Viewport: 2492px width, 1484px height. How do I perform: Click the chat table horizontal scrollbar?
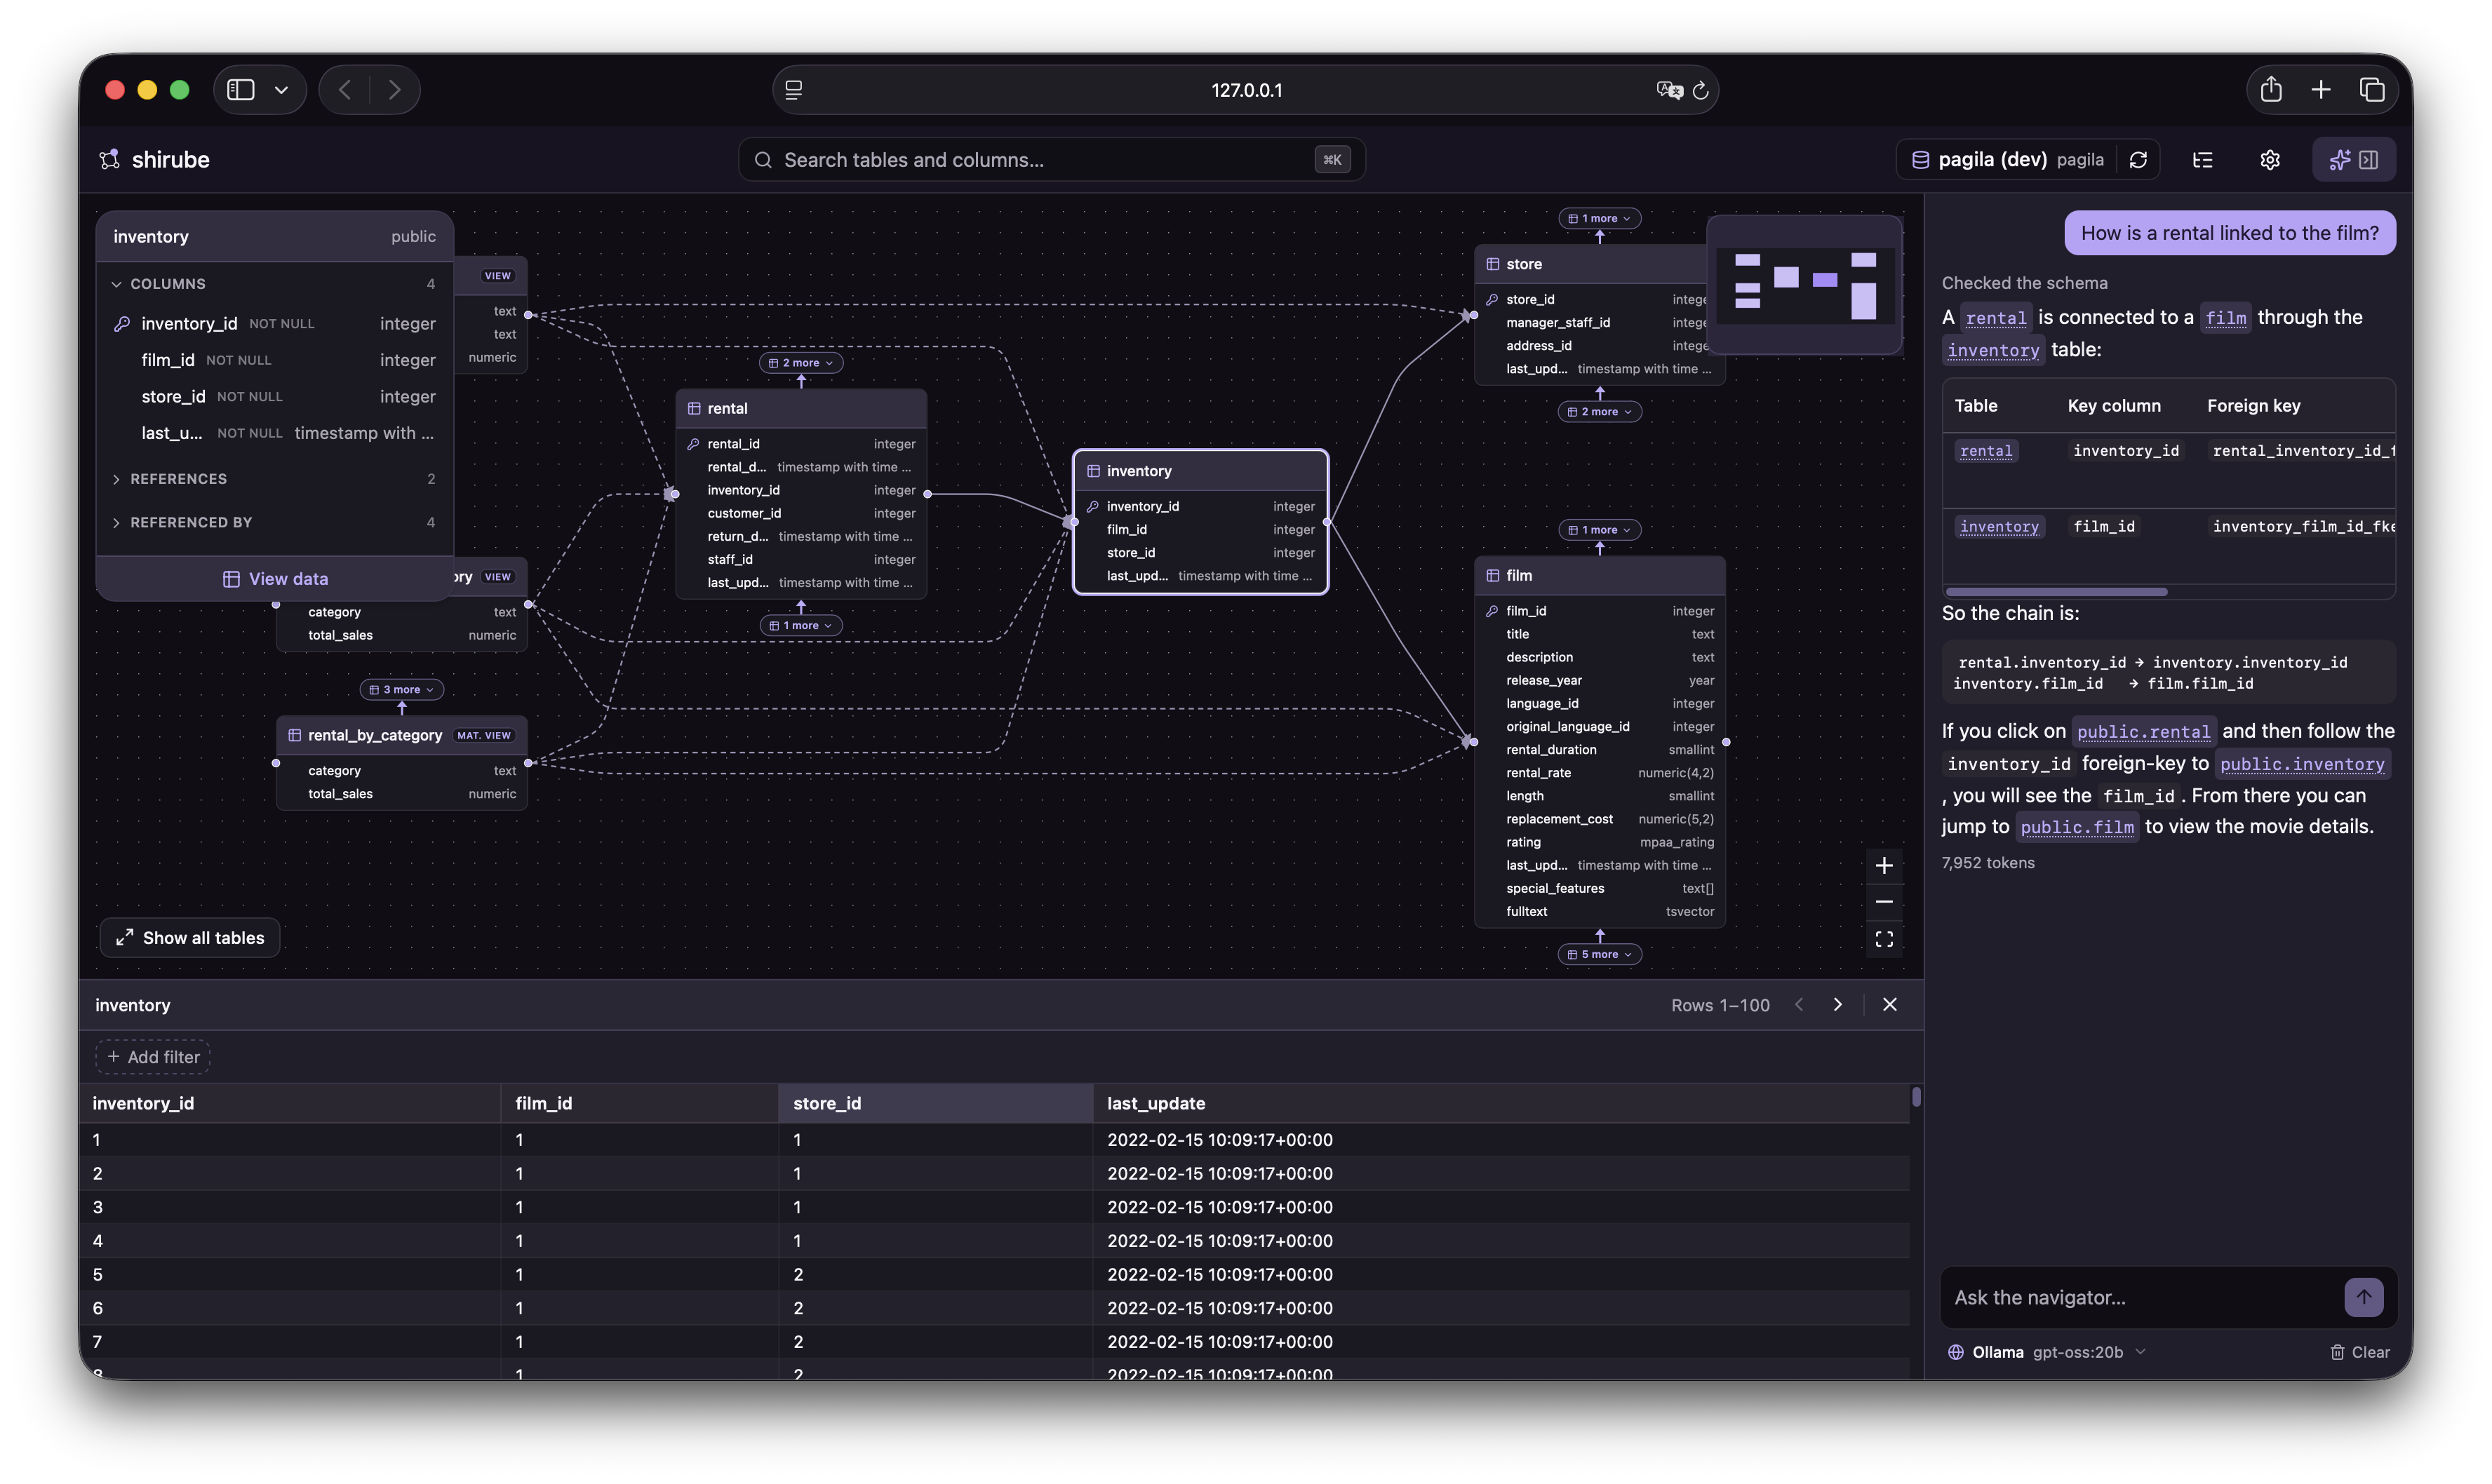[2056, 592]
